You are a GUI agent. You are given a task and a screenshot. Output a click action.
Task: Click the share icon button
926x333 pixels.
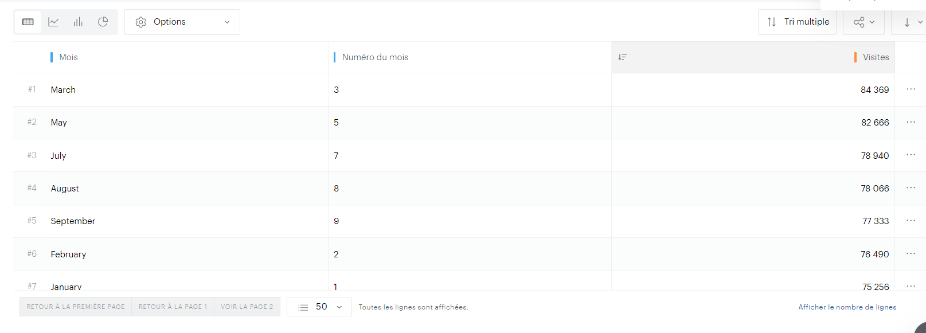[864, 22]
